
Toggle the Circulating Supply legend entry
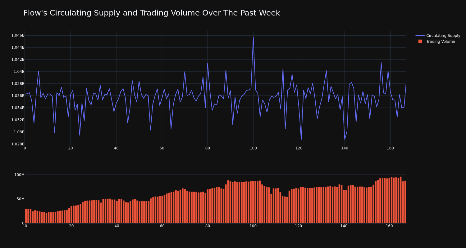(x=438, y=36)
